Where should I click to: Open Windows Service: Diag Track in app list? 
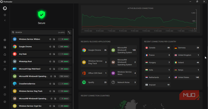41,91
